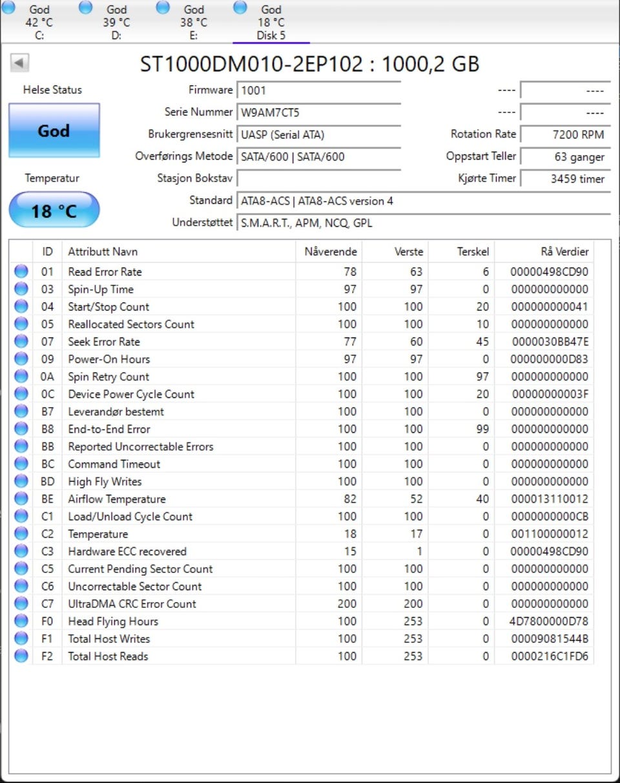Select the Hardware ECC recovered attribute name

[127, 551]
